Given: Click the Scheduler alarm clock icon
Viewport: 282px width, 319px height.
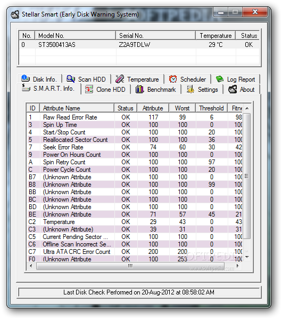Looking at the screenshot, I should tap(173, 79).
